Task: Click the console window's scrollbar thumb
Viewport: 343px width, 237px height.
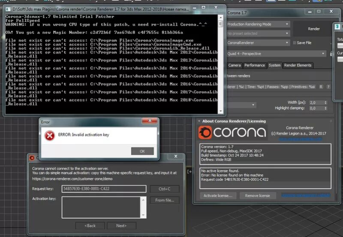Action: pos(220,24)
